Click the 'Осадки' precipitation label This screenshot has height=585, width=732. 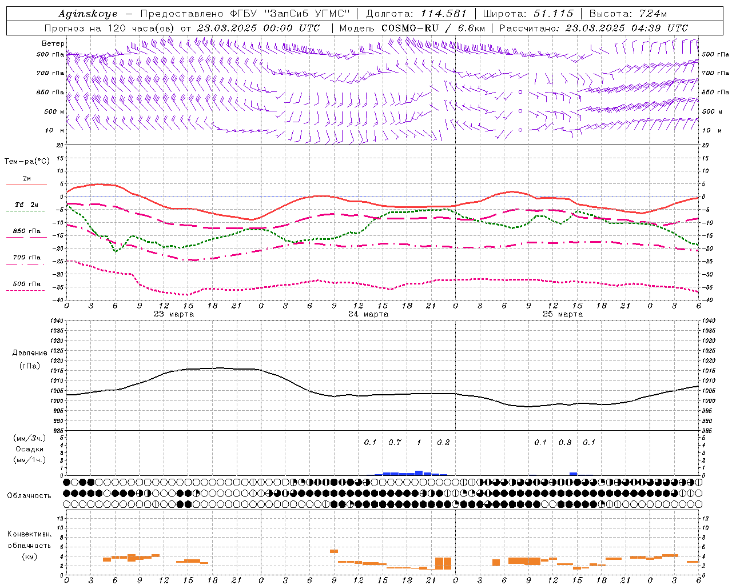(x=30, y=449)
